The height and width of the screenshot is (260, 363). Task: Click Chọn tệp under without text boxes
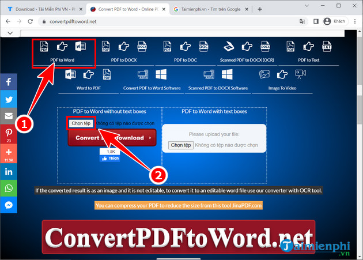click(x=81, y=123)
